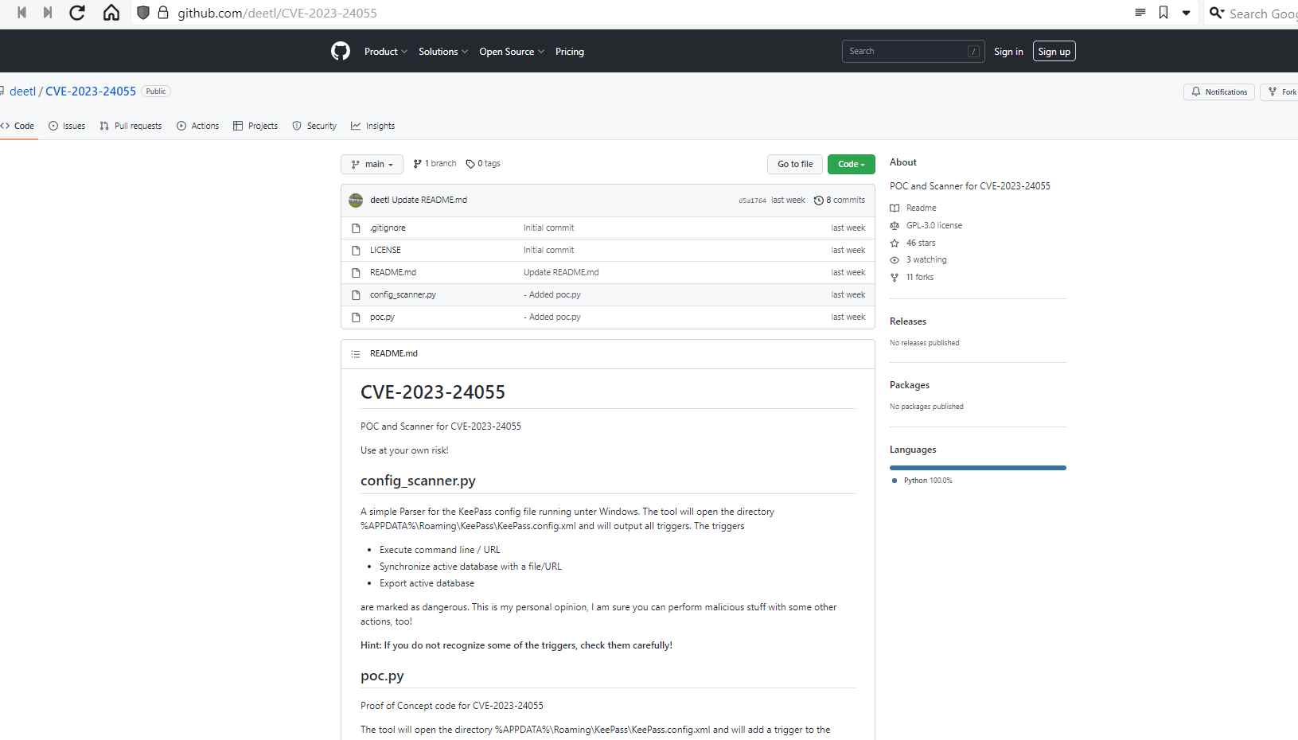This screenshot has height=740, width=1298.
Task: Expand the Product menu
Action: point(385,52)
